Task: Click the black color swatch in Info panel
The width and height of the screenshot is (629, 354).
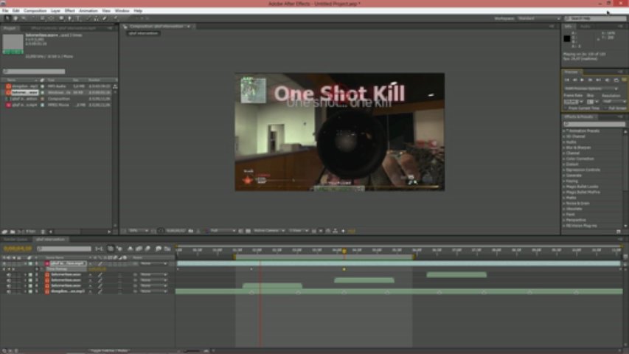Action: click(568, 38)
